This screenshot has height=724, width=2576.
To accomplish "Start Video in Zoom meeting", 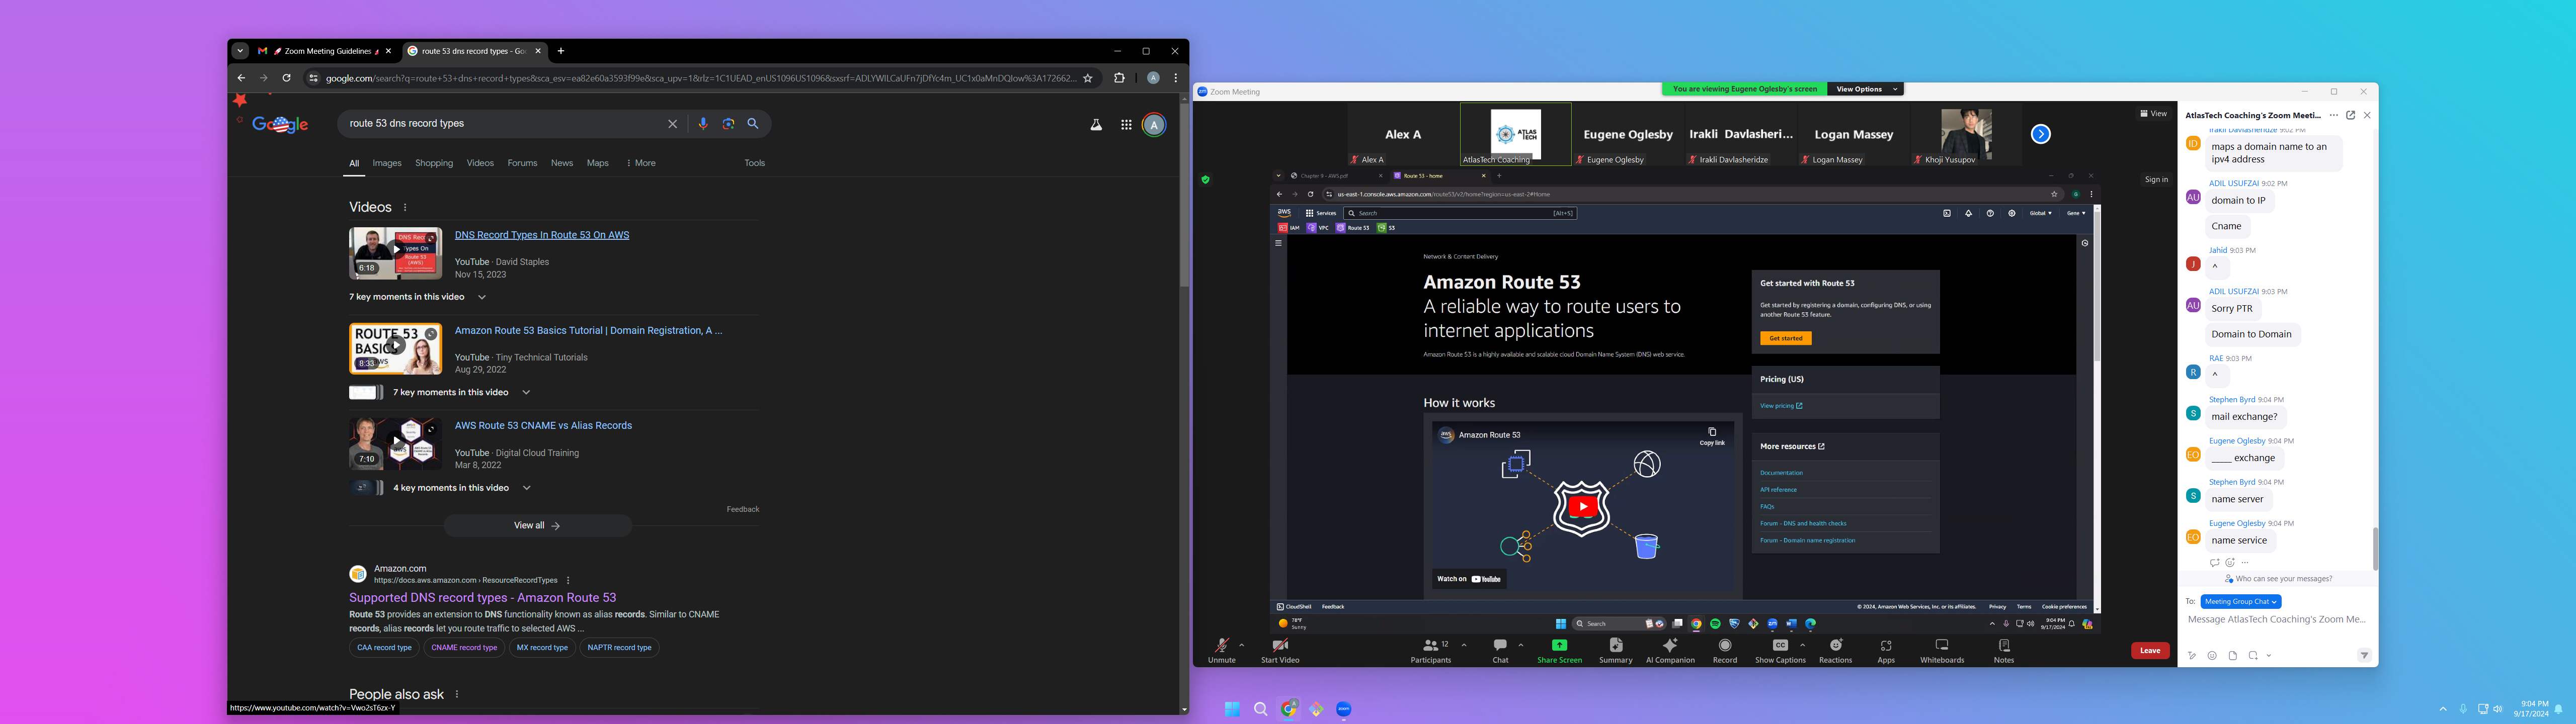I will point(1279,647).
